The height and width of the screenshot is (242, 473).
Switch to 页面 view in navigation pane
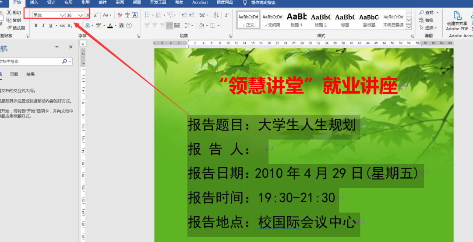coord(14,74)
